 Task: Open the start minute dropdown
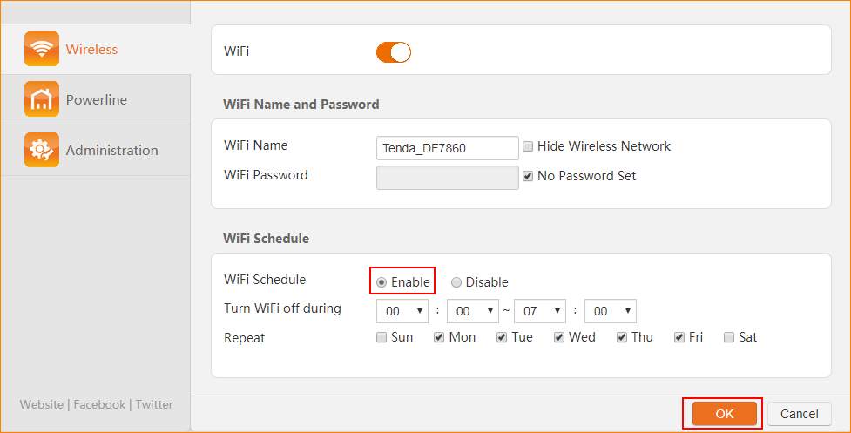472,311
